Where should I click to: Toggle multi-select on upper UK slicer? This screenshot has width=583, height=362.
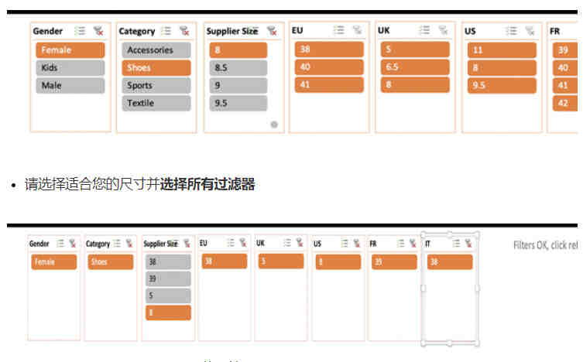click(424, 30)
